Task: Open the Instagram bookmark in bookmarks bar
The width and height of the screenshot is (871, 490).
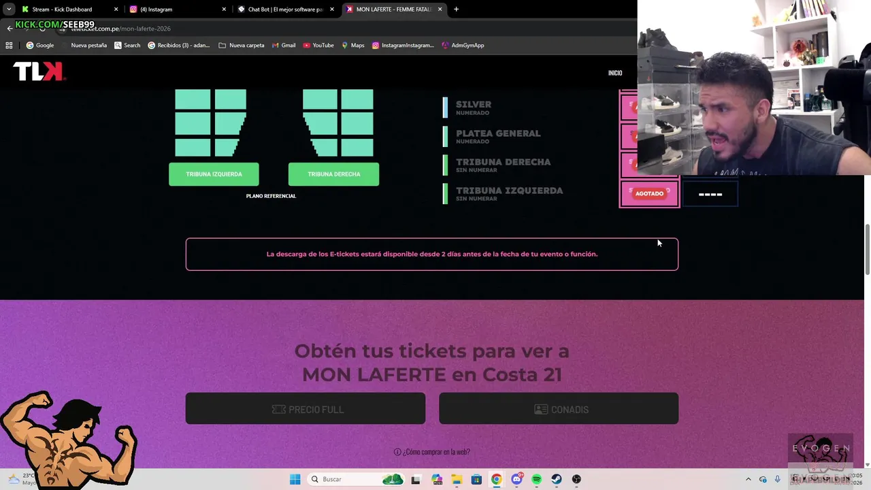Action: pyautogui.click(x=403, y=46)
